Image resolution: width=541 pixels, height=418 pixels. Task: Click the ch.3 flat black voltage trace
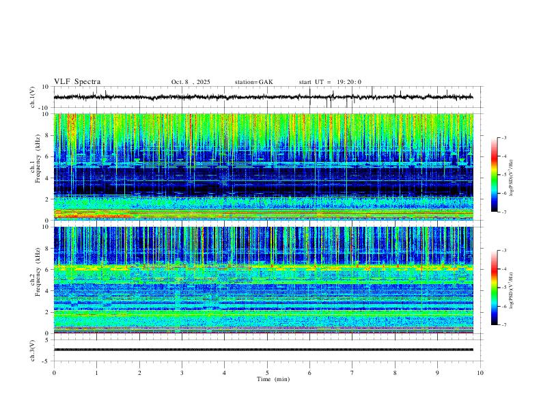(x=264, y=350)
